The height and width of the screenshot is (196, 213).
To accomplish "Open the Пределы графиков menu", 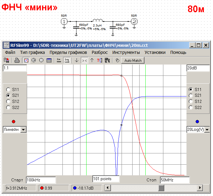I will pyautogui.click(x=68, y=52).
